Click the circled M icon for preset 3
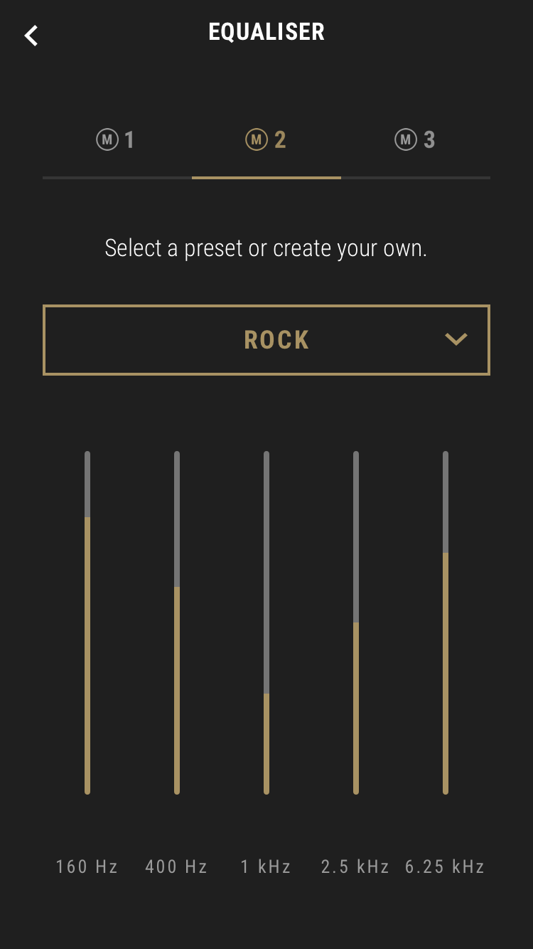The image size is (533, 949). tap(405, 139)
